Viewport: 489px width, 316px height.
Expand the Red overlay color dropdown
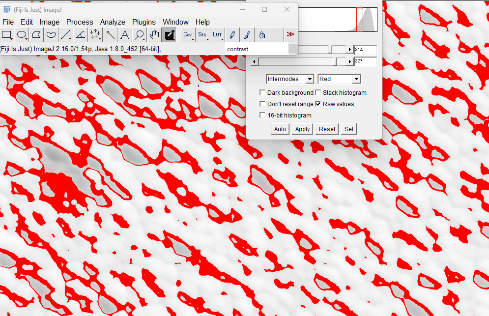[339, 79]
